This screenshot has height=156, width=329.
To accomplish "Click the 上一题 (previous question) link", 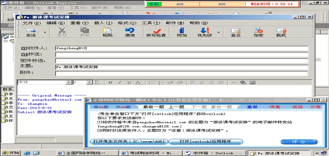I will coord(176,107).
